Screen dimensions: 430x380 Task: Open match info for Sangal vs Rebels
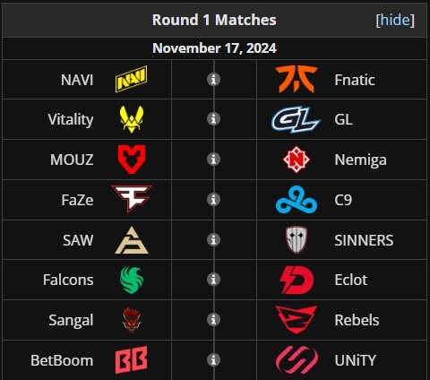click(213, 320)
